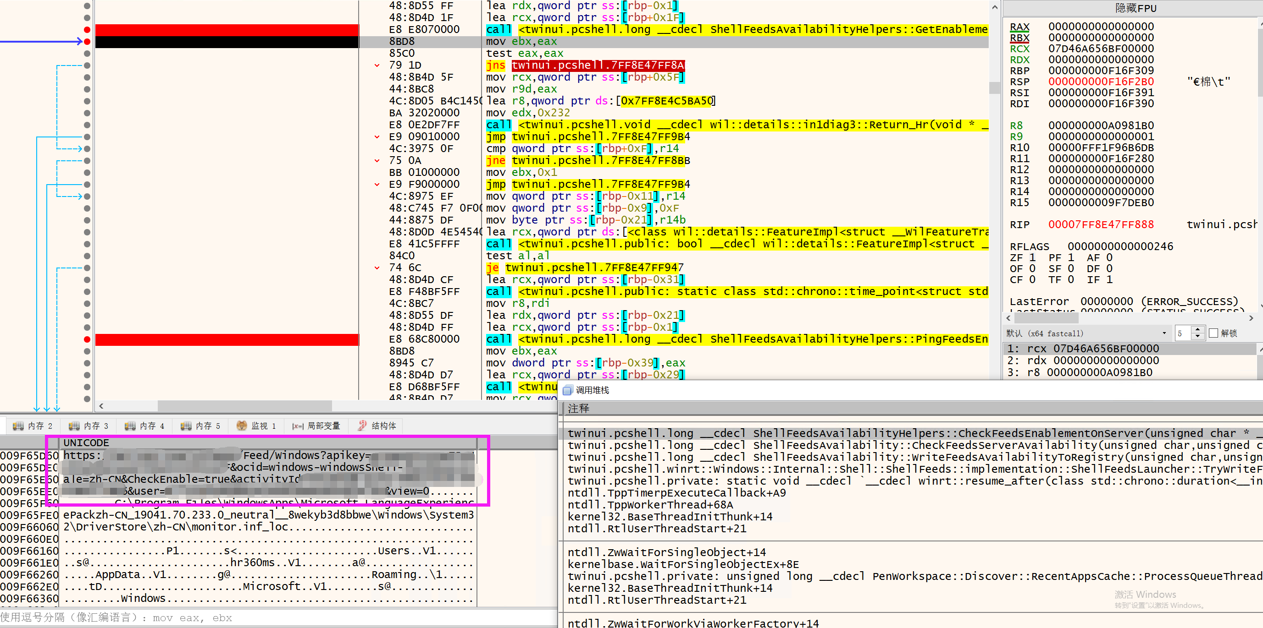Toggle breakpoint dot at PingFeedsEn call line
This screenshot has height=628, width=1263.
click(87, 339)
